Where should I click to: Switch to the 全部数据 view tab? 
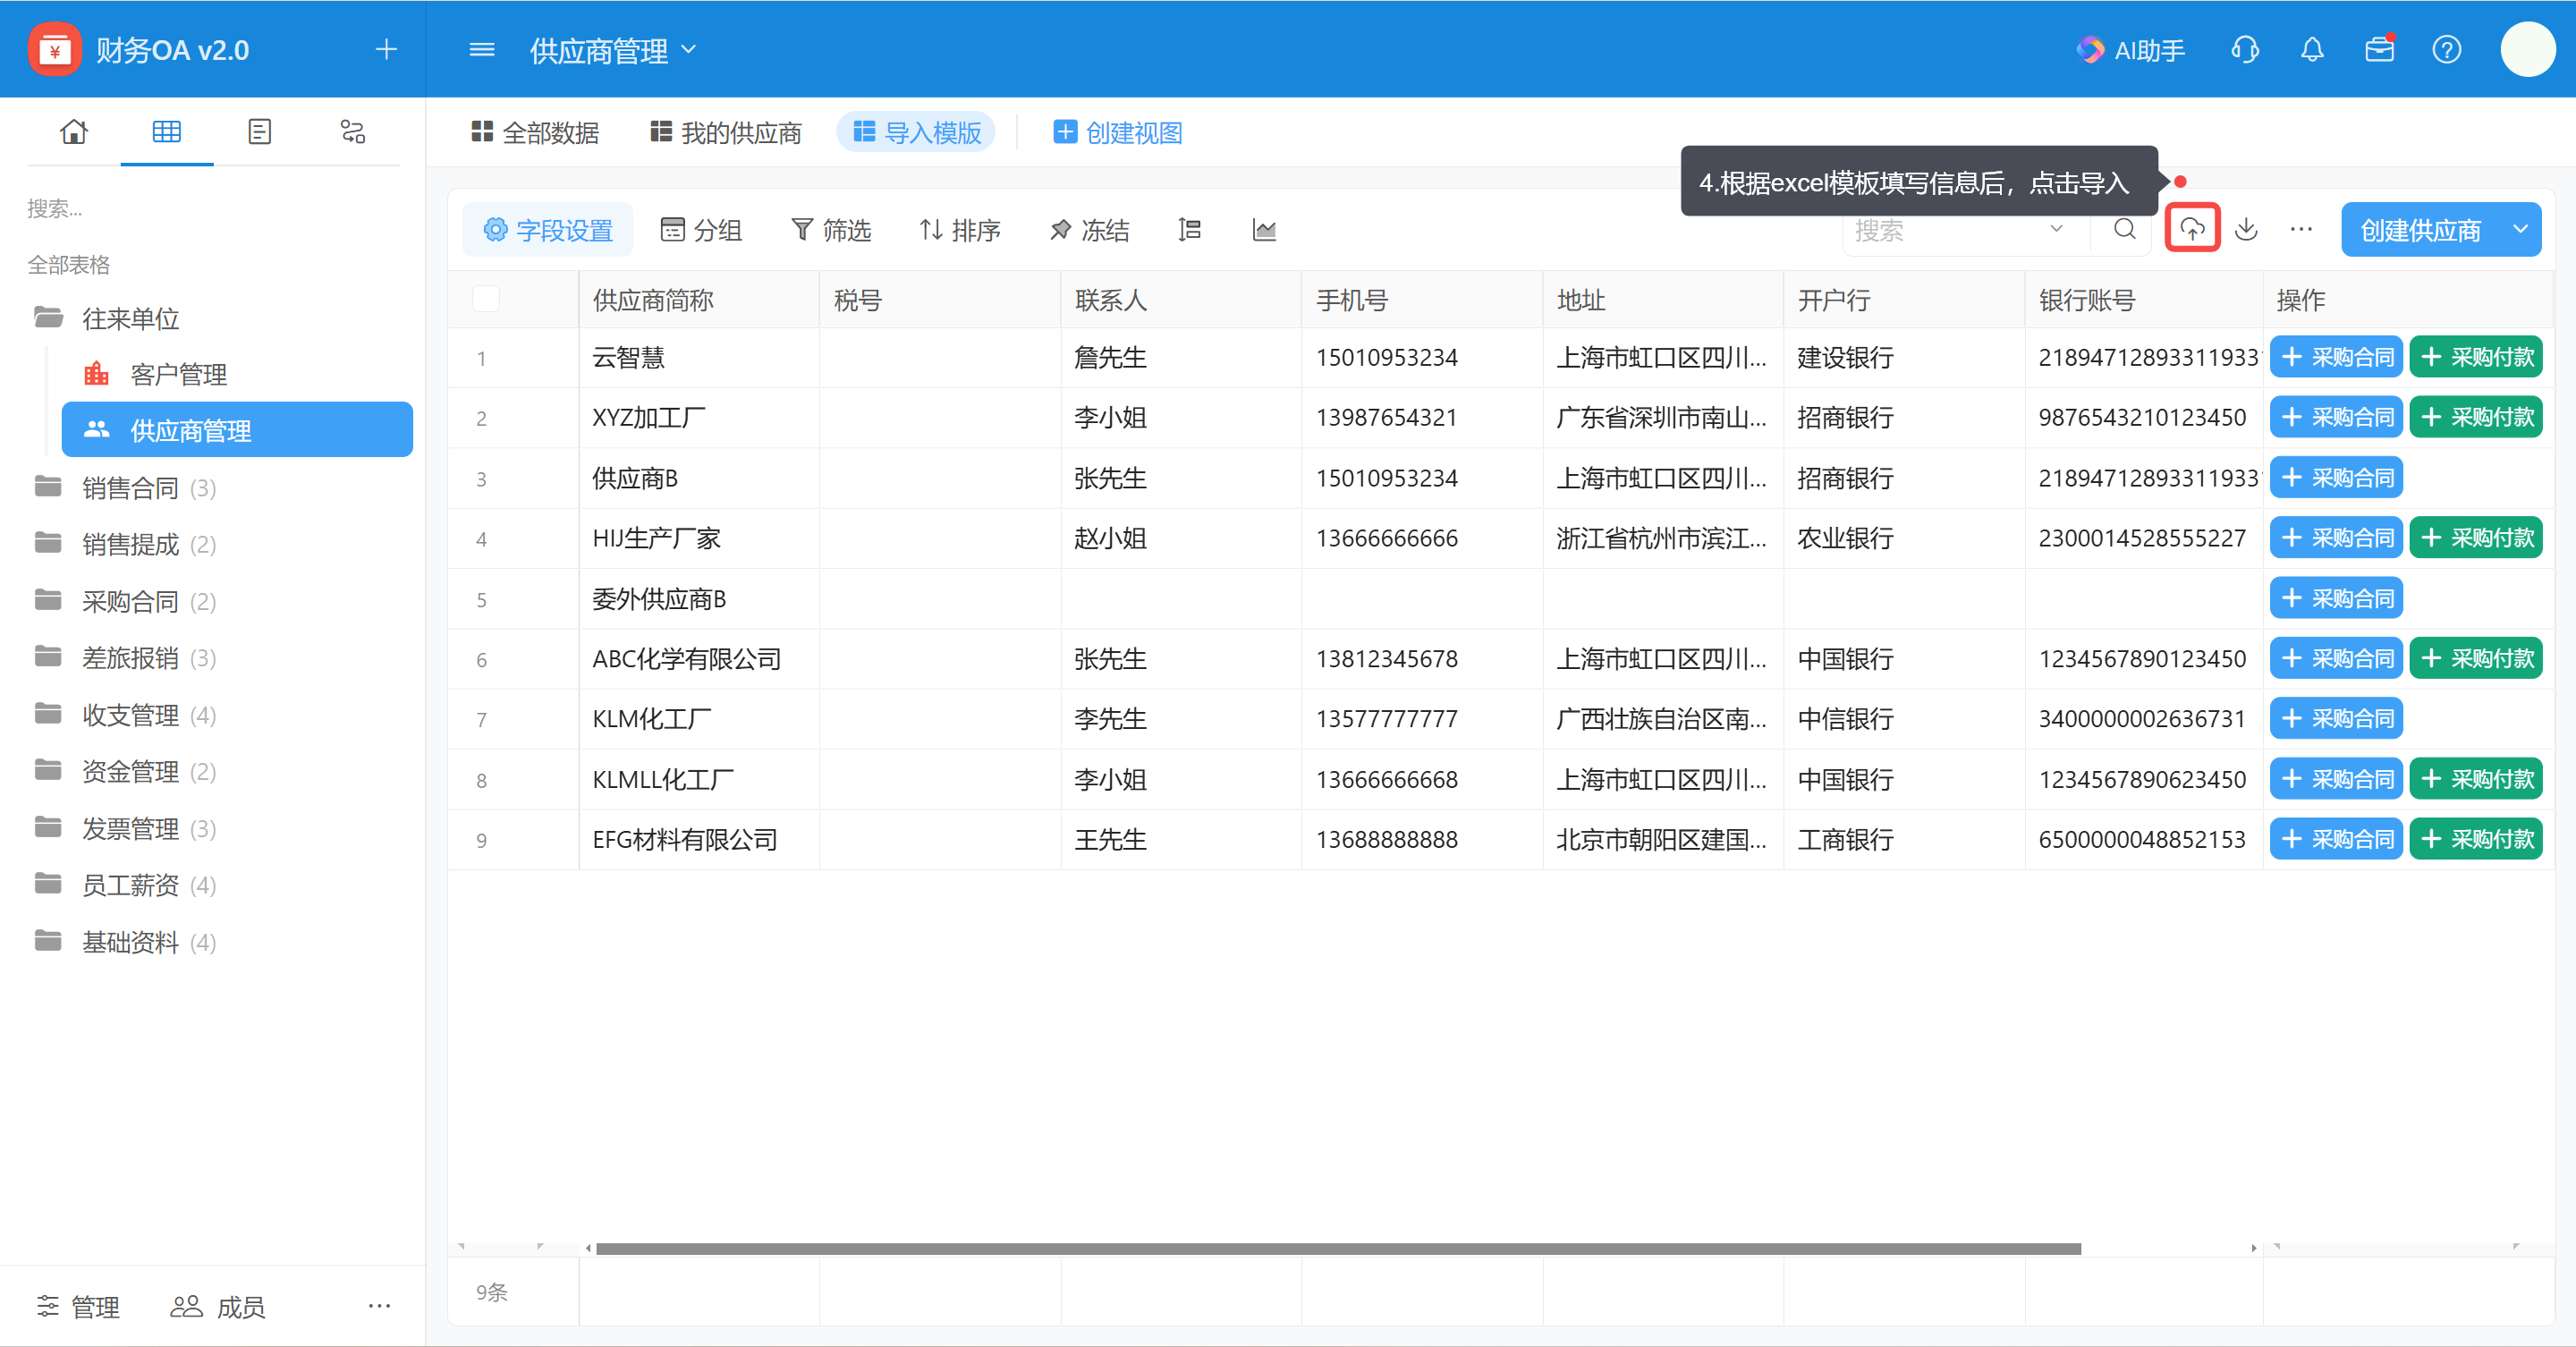535,132
